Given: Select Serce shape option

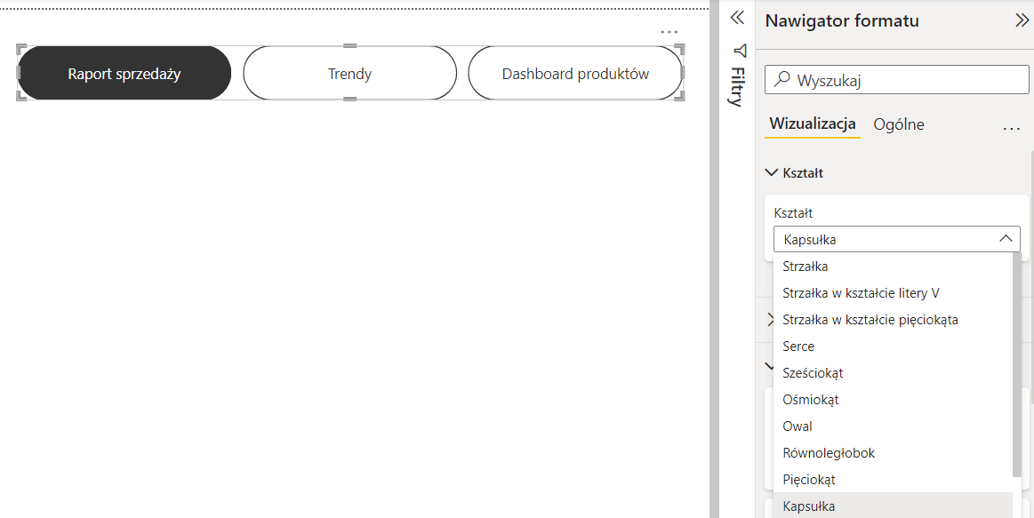Looking at the screenshot, I should click(x=893, y=347).
